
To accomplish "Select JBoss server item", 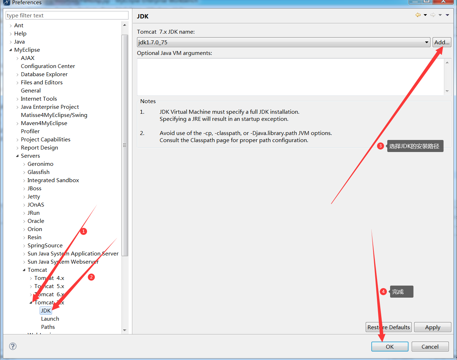I will click(34, 188).
